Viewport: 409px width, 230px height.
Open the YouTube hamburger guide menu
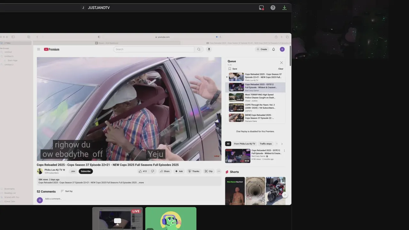[x=39, y=49]
